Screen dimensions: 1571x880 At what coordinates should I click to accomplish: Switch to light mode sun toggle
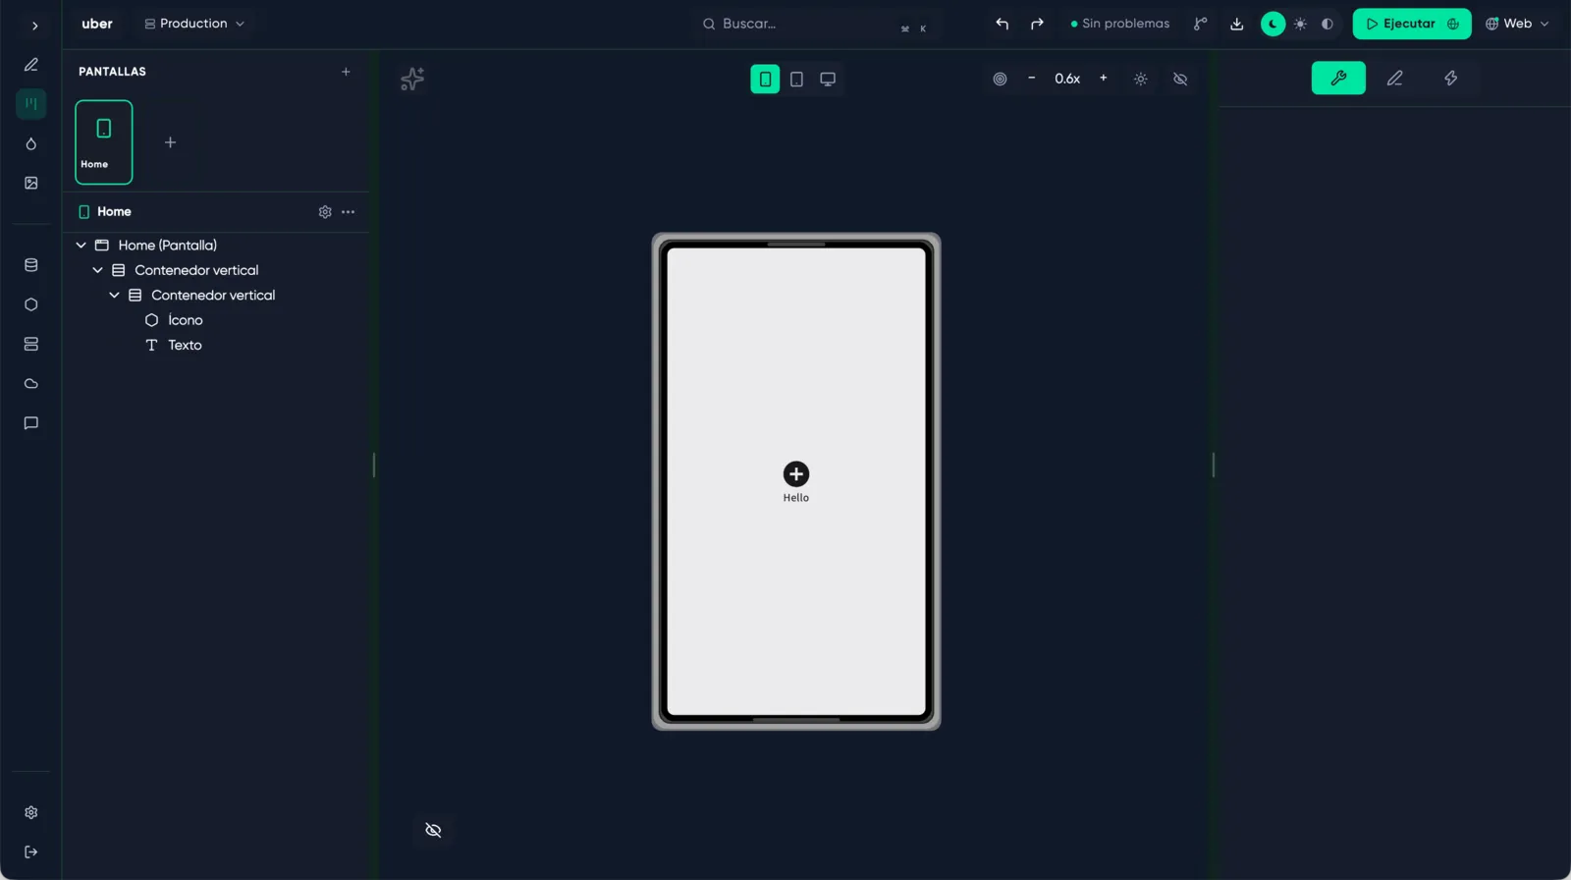coord(1300,24)
